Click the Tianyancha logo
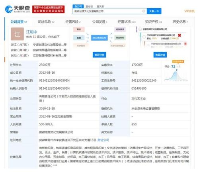Viewport: 199px width, 172px height. pos(18,9)
